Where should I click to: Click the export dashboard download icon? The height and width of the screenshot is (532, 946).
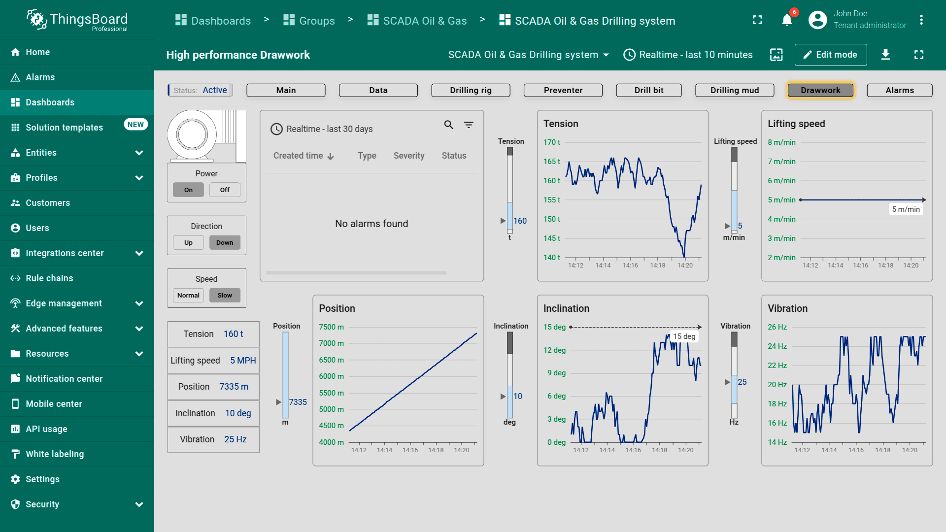pyautogui.click(x=885, y=55)
